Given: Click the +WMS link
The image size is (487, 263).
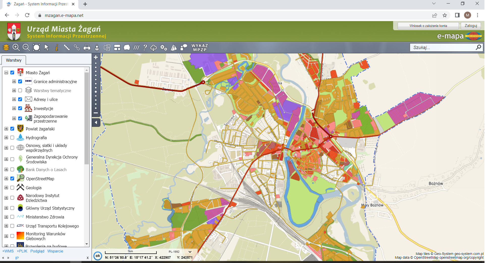Looking at the screenshot, I should coord(8,251).
